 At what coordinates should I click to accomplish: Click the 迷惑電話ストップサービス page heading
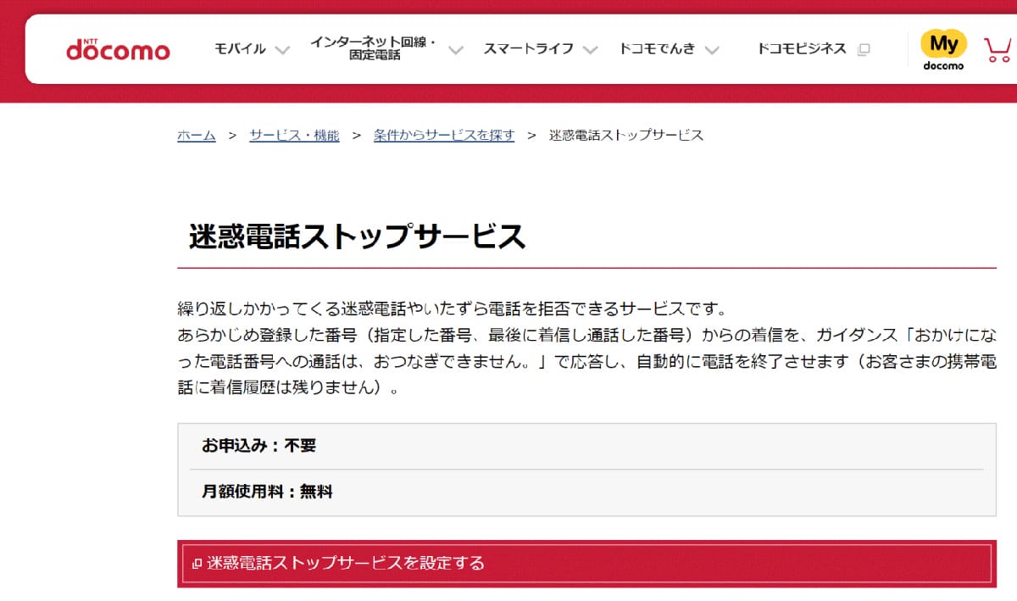[357, 237]
